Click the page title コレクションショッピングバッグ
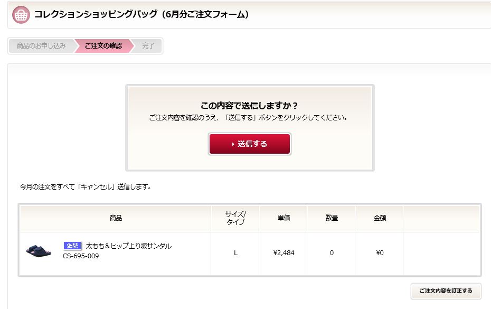The image size is (491, 309). (x=96, y=14)
